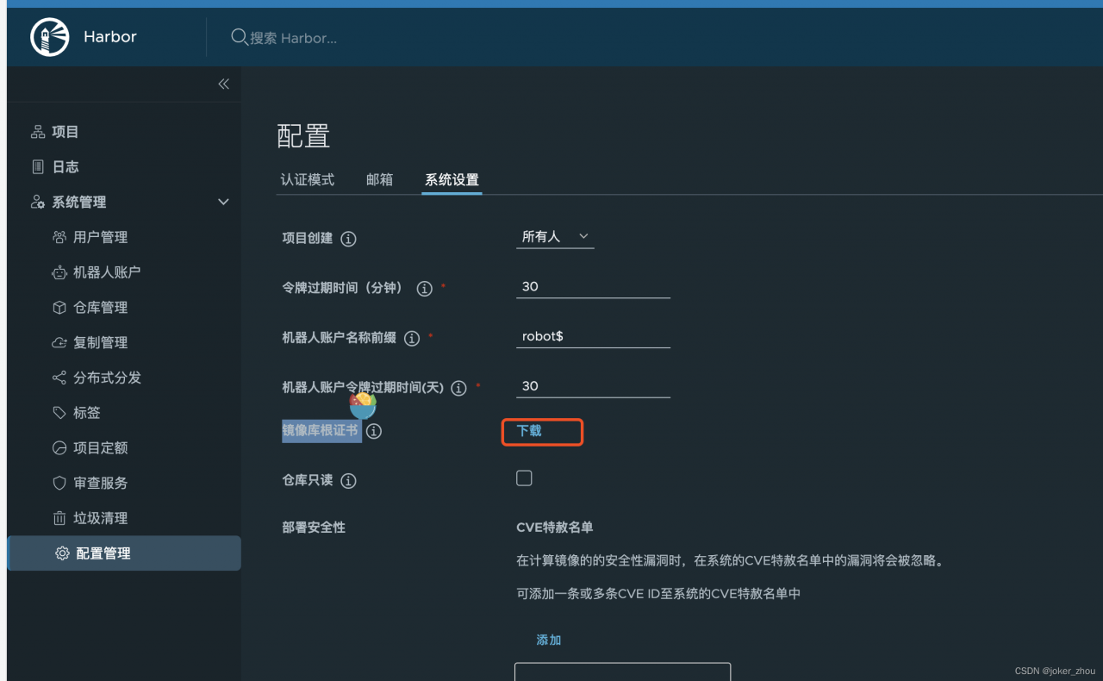Image resolution: width=1103 pixels, height=681 pixels.
Task: Click the 用户管理 user management icon
Action: (61, 237)
